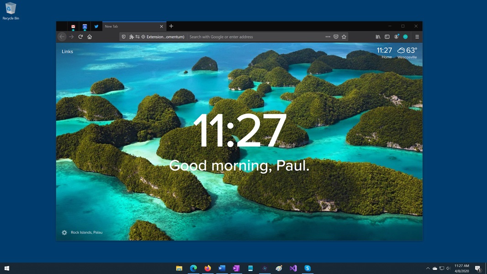Bookmark this page with the star

tap(344, 37)
